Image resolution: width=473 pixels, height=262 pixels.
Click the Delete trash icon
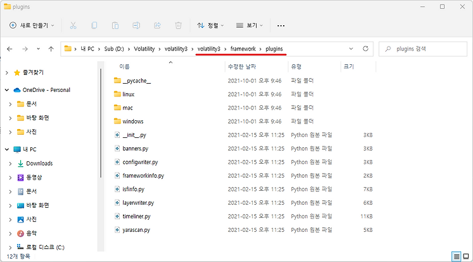(x=178, y=26)
